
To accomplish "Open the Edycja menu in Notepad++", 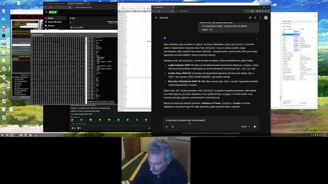I will tap(123, 6).
